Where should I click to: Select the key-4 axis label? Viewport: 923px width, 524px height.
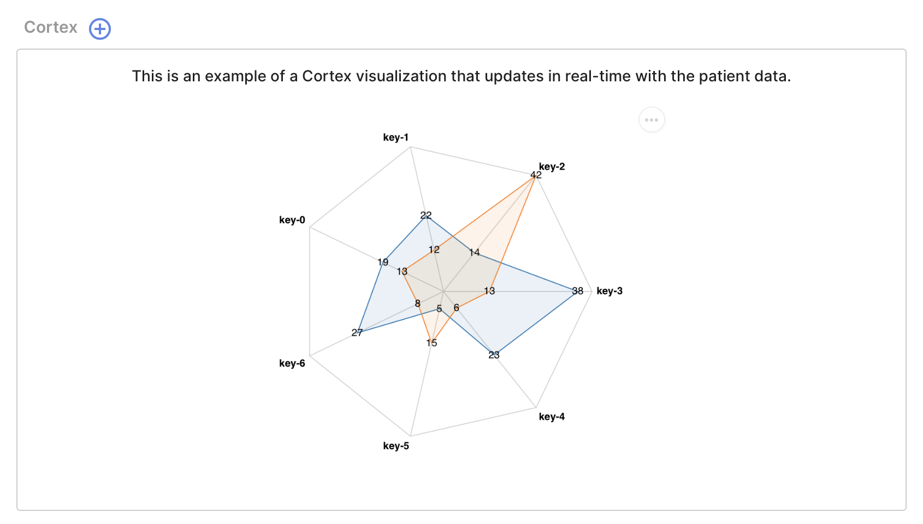click(x=552, y=416)
